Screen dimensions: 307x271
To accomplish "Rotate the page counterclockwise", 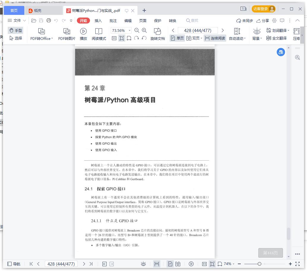I will pos(144,38).
